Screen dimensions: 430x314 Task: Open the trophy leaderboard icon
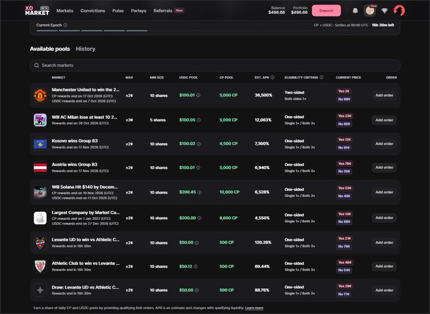pos(384,11)
